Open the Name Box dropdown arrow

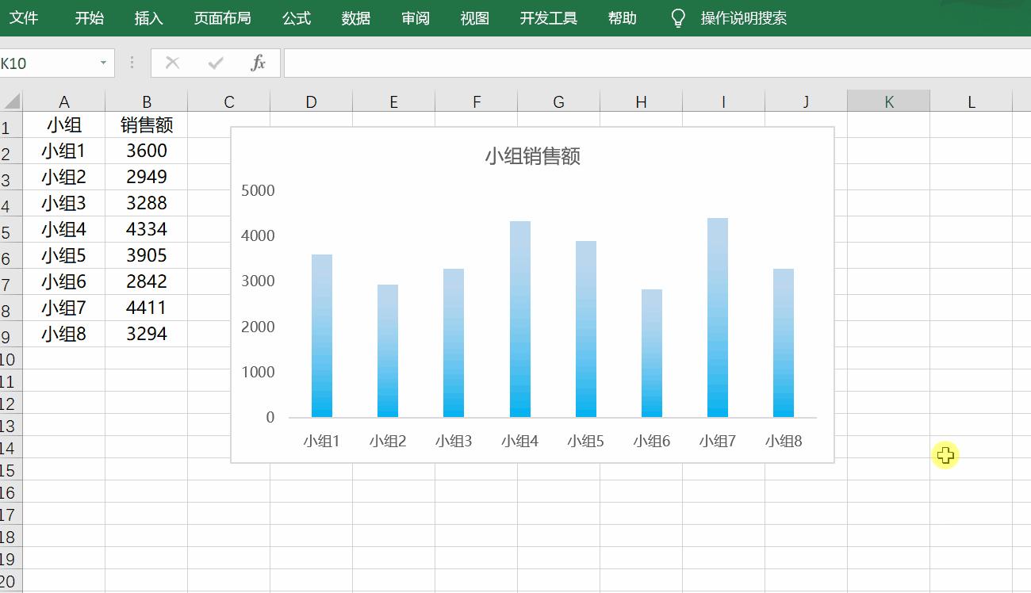click(x=102, y=62)
